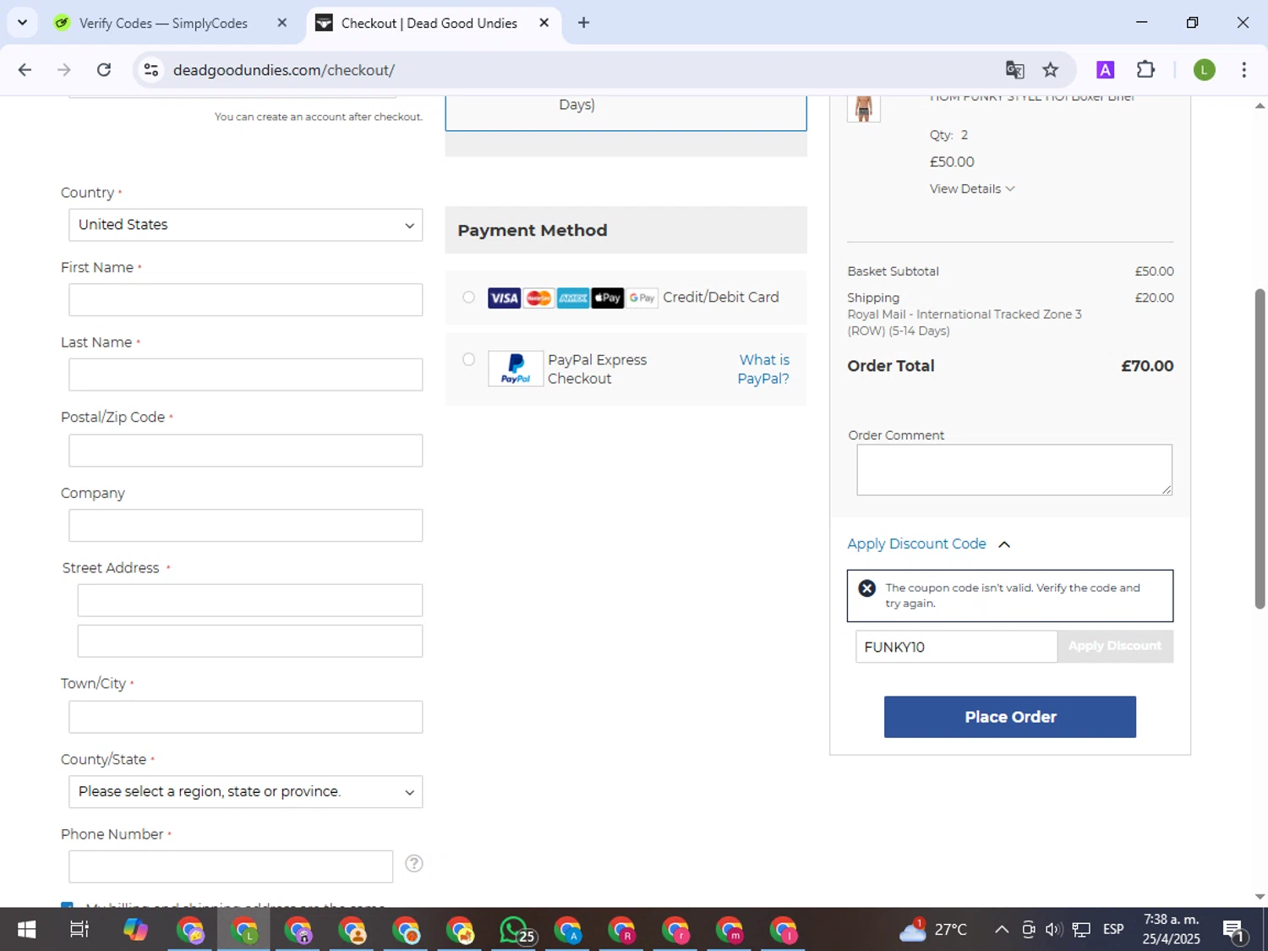The height and width of the screenshot is (951, 1268).
Task: Select PayPal Express Checkout radio
Action: (468, 359)
